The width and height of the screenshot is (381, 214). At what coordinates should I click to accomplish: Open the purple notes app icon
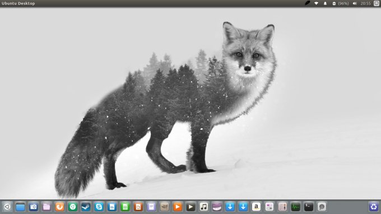151,207
